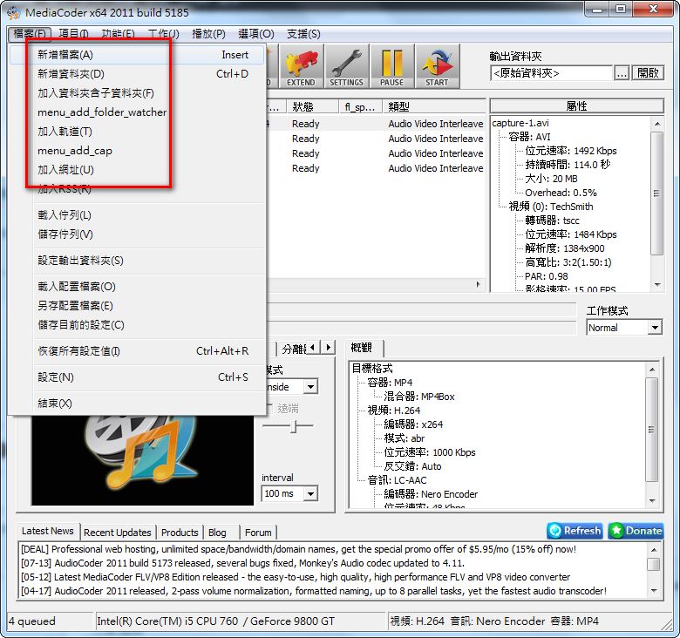Switch to the Forum tab
The height and width of the screenshot is (638, 680).
258,533
